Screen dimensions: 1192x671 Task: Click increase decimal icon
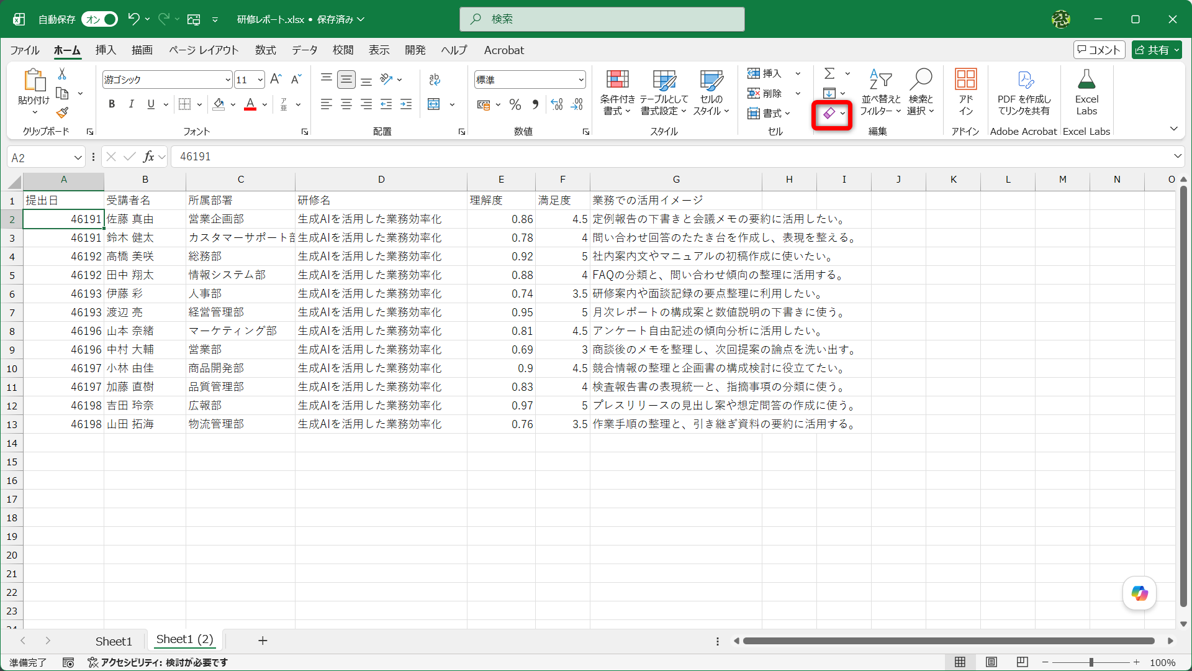coord(557,104)
